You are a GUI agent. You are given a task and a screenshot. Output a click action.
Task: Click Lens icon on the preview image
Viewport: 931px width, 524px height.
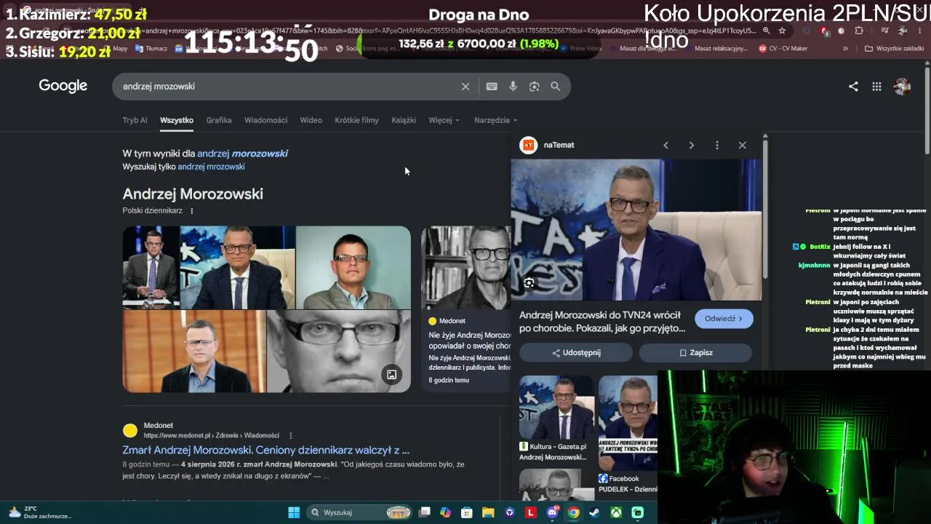529,283
